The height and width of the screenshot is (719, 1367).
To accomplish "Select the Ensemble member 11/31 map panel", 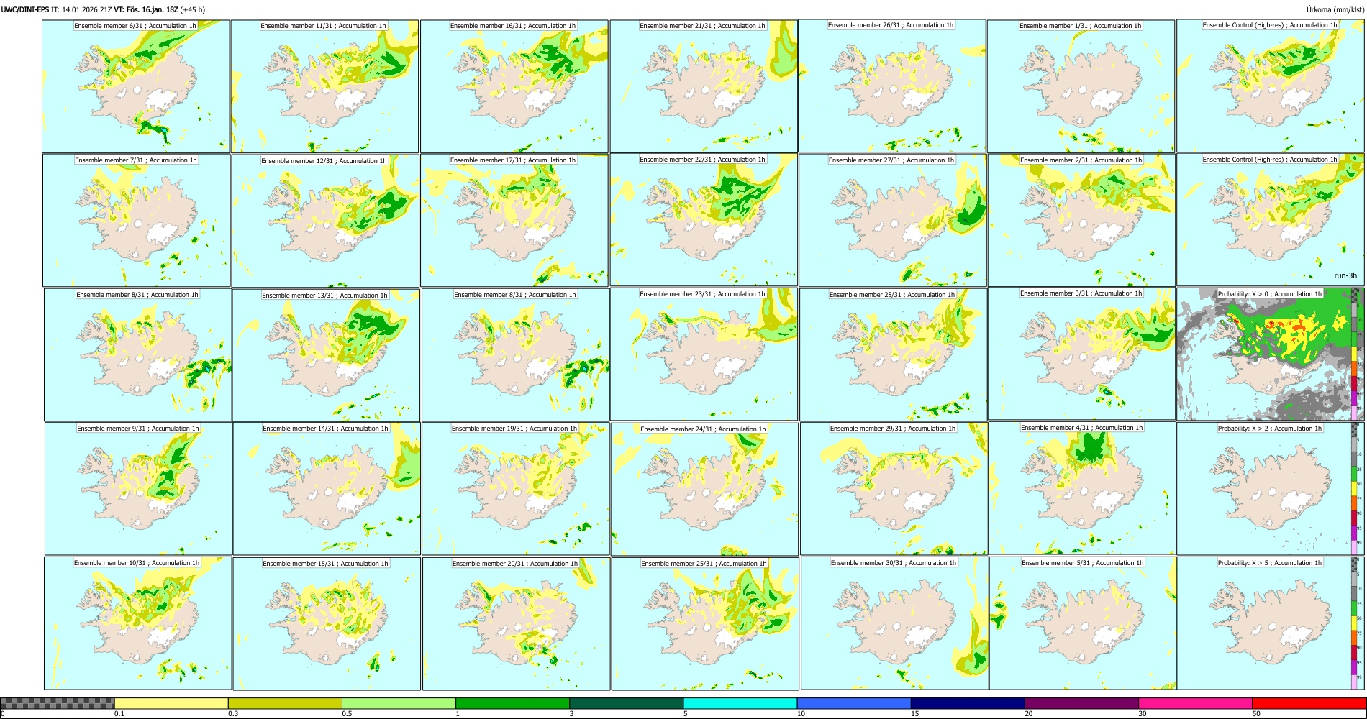I will 324,86.
